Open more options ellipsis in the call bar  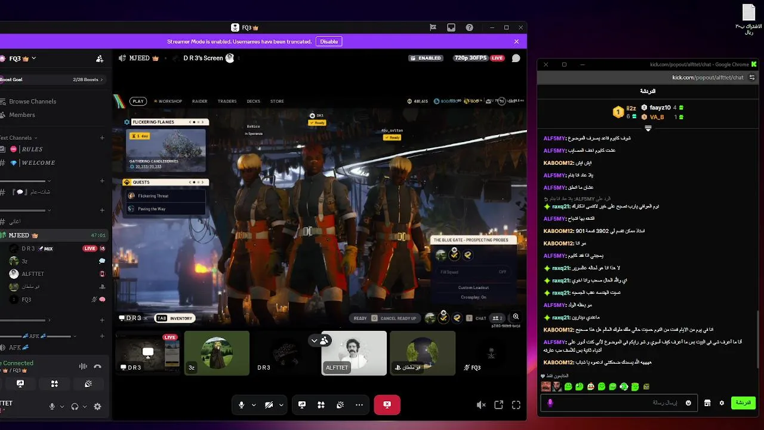coord(359,405)
